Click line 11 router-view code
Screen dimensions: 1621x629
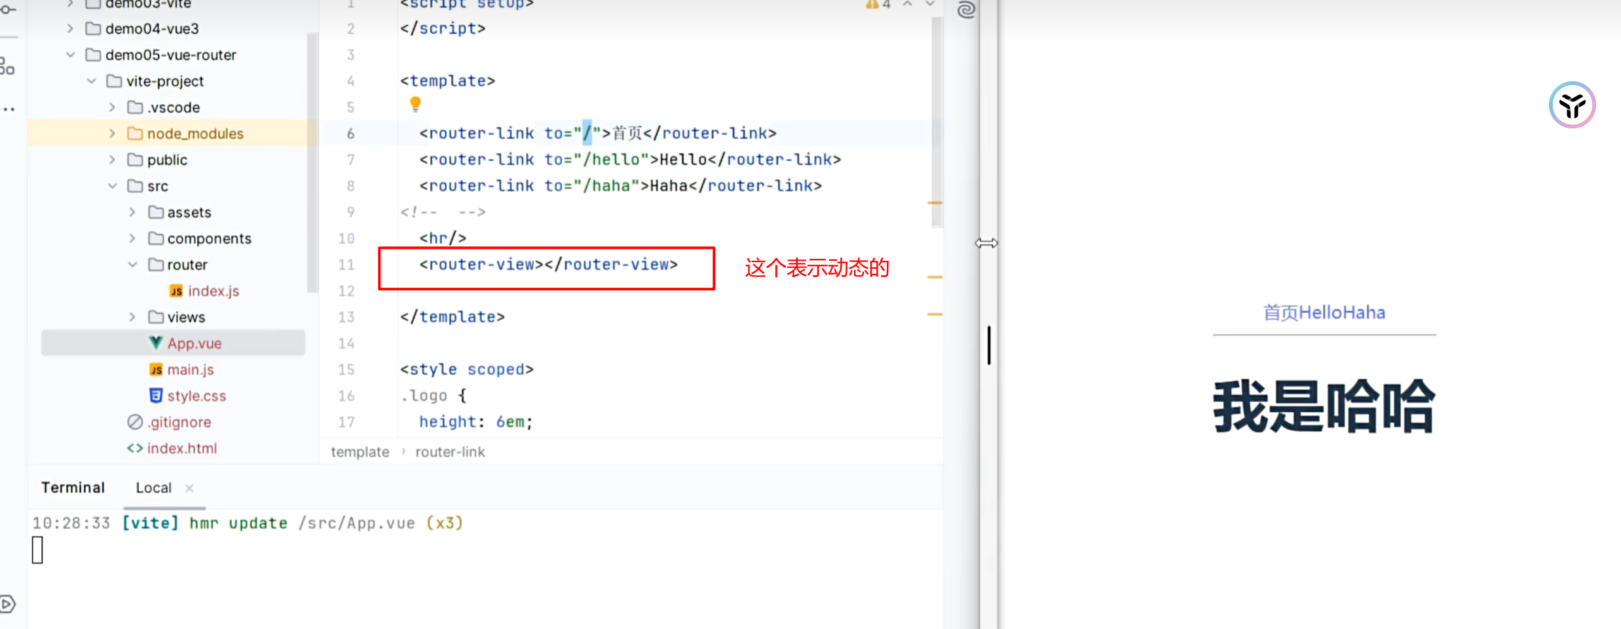tap(548, 265)
